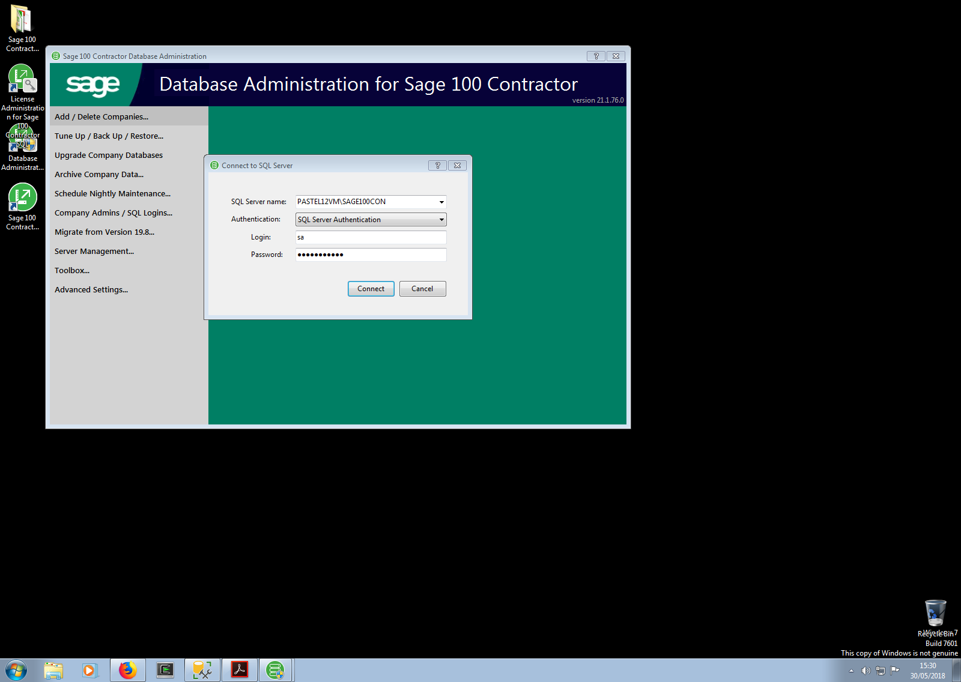Open Advanced Settings

[x=129, y=289]
